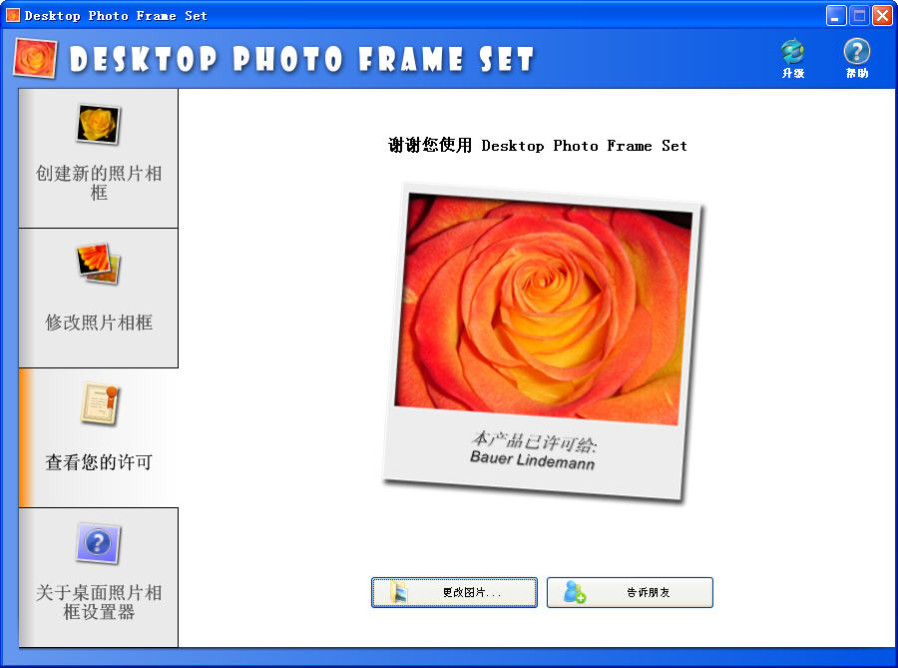Image resolution: width=898 pixels, height=668 pixels.
Task: Click the rose app logo in header
Action: [35, 58]
